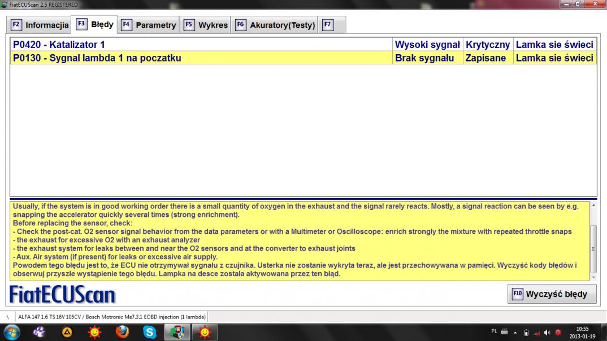607x341 pixels.
Task: Check battery status in the tray
Action: (526, 333)
